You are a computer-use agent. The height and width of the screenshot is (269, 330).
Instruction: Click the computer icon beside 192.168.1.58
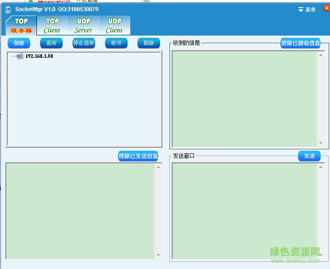[x=20, y=56]
